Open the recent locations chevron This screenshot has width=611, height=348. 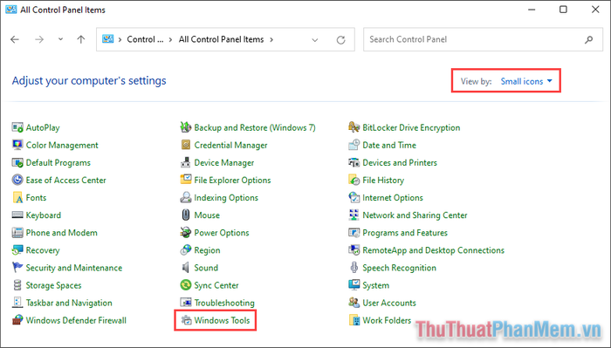pos(60,39)
